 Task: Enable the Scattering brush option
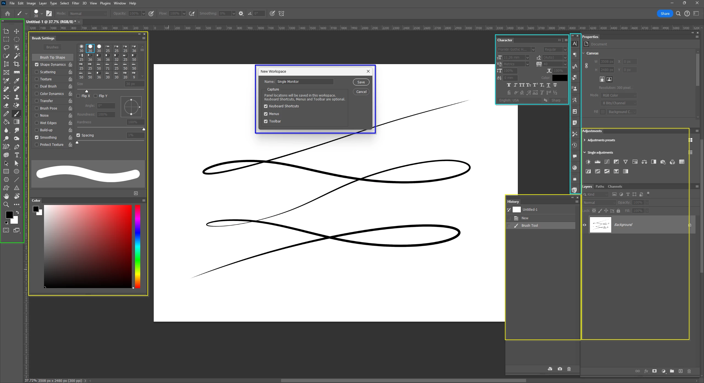pos(37,72)
